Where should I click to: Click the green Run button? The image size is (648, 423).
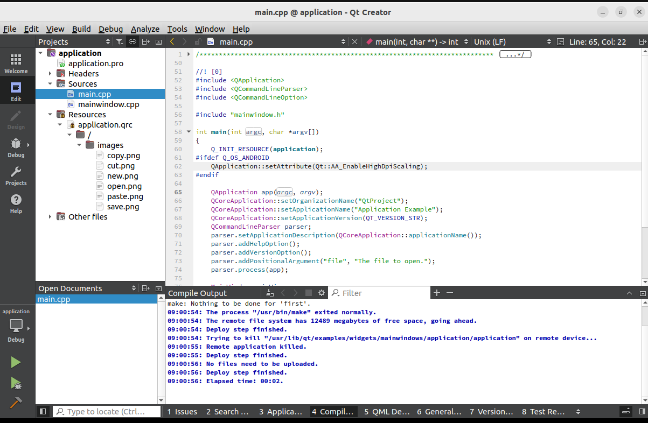click(x=16, y=362)
